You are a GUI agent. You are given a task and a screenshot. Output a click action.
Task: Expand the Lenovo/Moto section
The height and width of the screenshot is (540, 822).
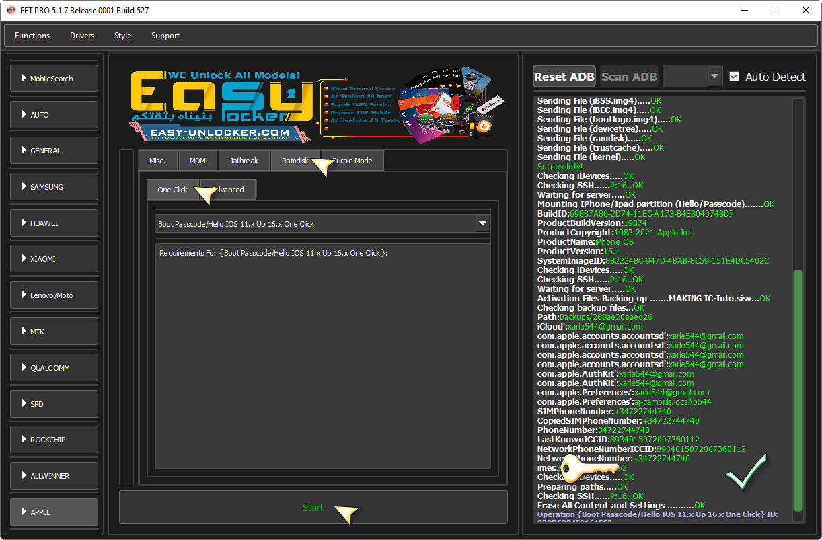(x=54, y=295)
